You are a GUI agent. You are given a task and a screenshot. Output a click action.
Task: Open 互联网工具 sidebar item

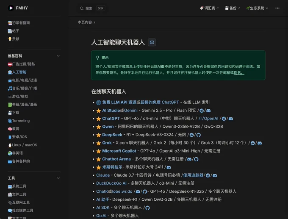19,202
